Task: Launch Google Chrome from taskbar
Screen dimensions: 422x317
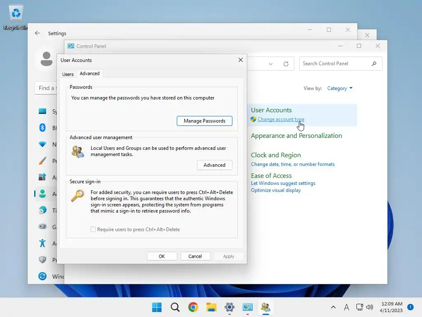Action: (x=193, y=307)
